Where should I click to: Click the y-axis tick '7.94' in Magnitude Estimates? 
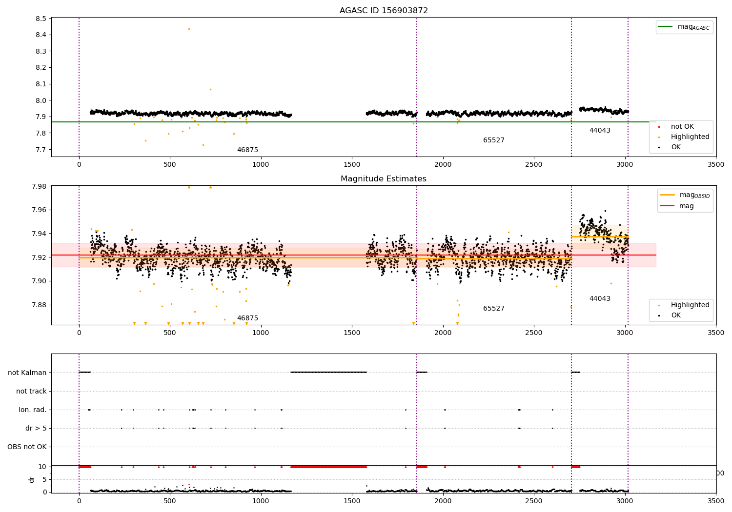[40, 234]
